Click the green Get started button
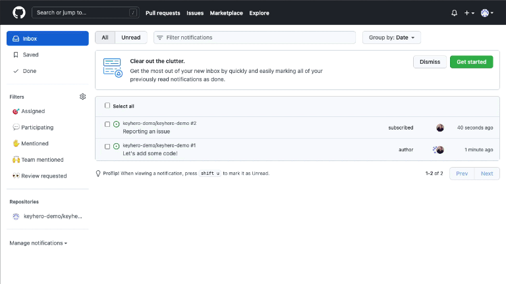The height and width of the screenshot is (284, 506). pyautogui.click(x=472, y=62)
